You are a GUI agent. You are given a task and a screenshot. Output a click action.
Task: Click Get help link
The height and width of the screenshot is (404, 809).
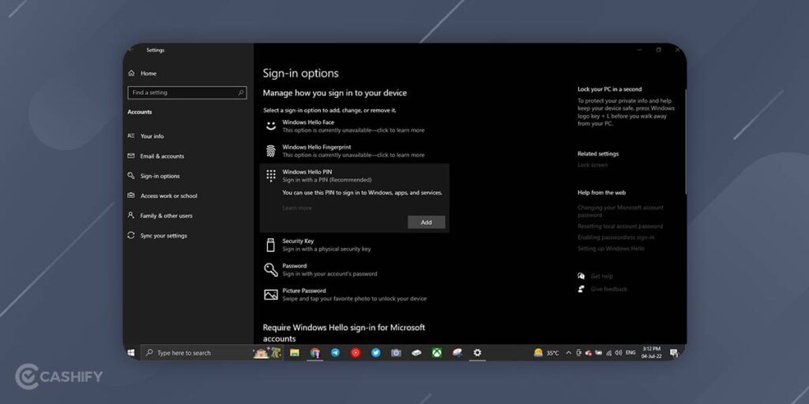pos(601,276)
